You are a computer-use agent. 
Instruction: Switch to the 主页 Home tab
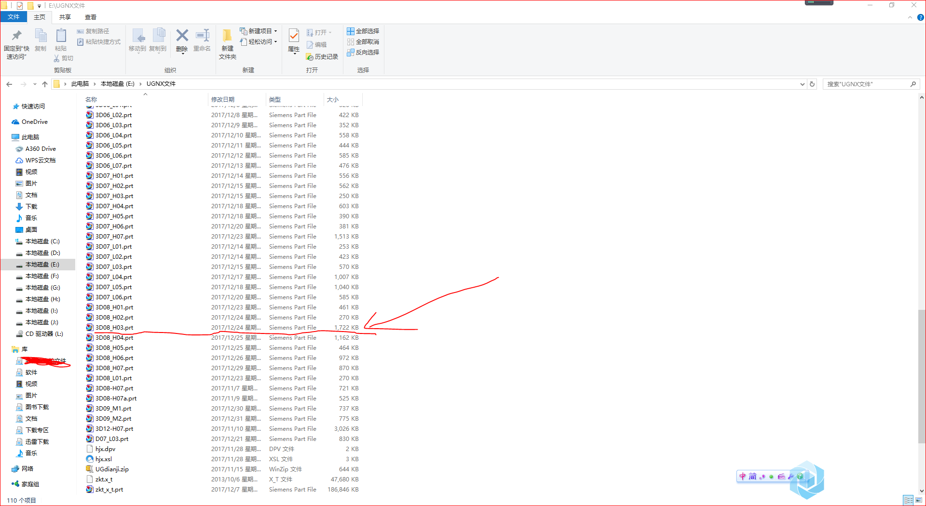tap(40, 17)
